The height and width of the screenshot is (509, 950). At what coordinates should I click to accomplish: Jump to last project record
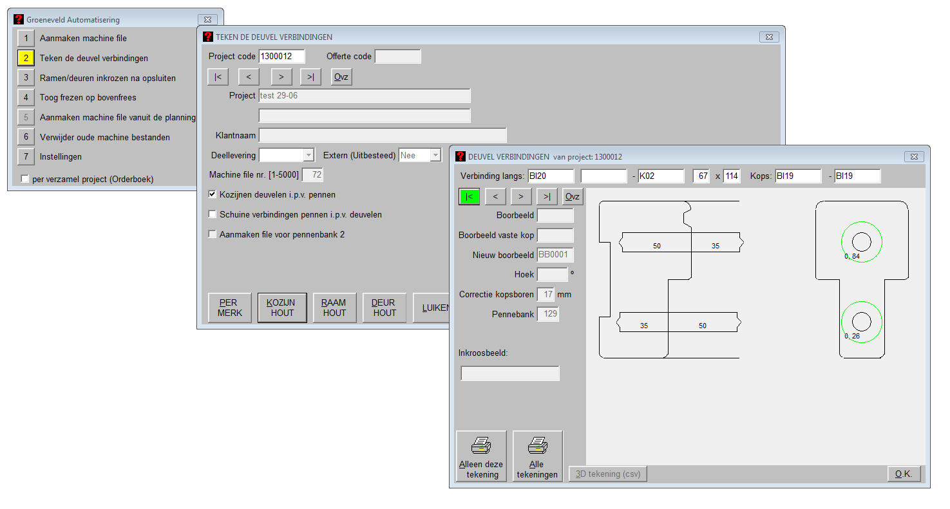pyautogui.click(x=310, y=77)
